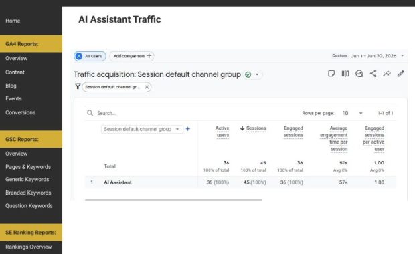Expand the report status checkmark dropdown
Image resolution: width=415 pixels, height=254 pixels.
click(x=257, y=74)
